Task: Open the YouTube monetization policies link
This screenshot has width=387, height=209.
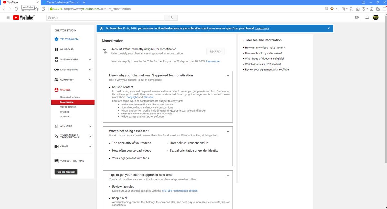Action: point(180,191)
